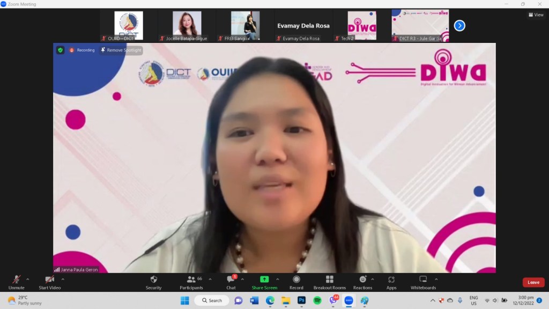Screen dimensions: 549x309
Task: Open the Security shield options
Action: click(153, 282)
